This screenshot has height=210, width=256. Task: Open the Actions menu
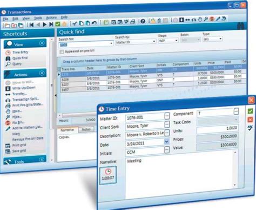51,17
